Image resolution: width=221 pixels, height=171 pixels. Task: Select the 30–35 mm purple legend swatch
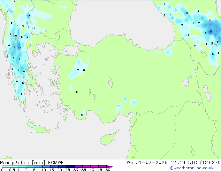point(78,166)
